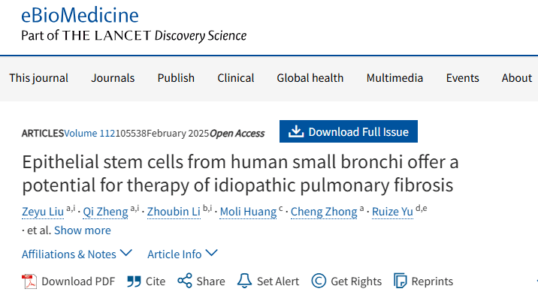Expand the Article Info chevron
The image size is (538, 295).
pyautogui.click(x=211, y=253)
